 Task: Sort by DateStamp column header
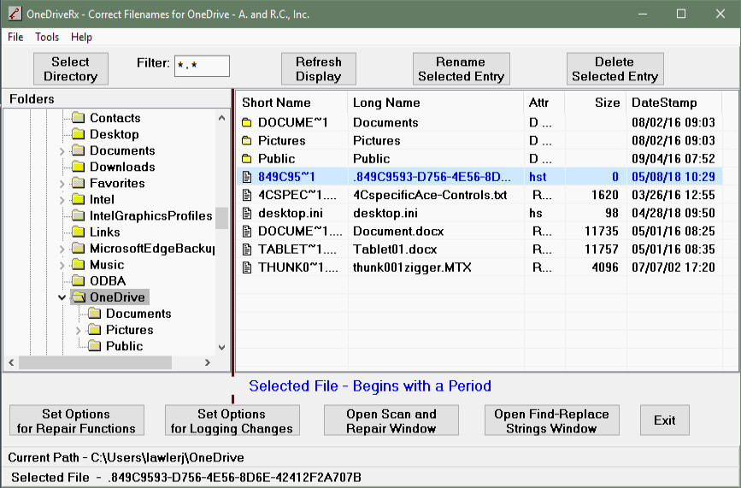pyautogui.click(x=674, y=103)
